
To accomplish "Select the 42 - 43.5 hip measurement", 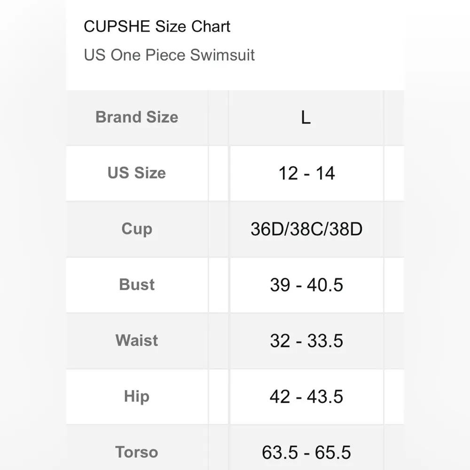I will (306, 397).
